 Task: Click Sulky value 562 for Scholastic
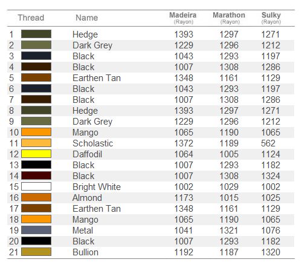pos(268,143)
